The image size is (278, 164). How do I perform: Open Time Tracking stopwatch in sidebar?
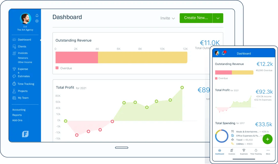point(14,84)
